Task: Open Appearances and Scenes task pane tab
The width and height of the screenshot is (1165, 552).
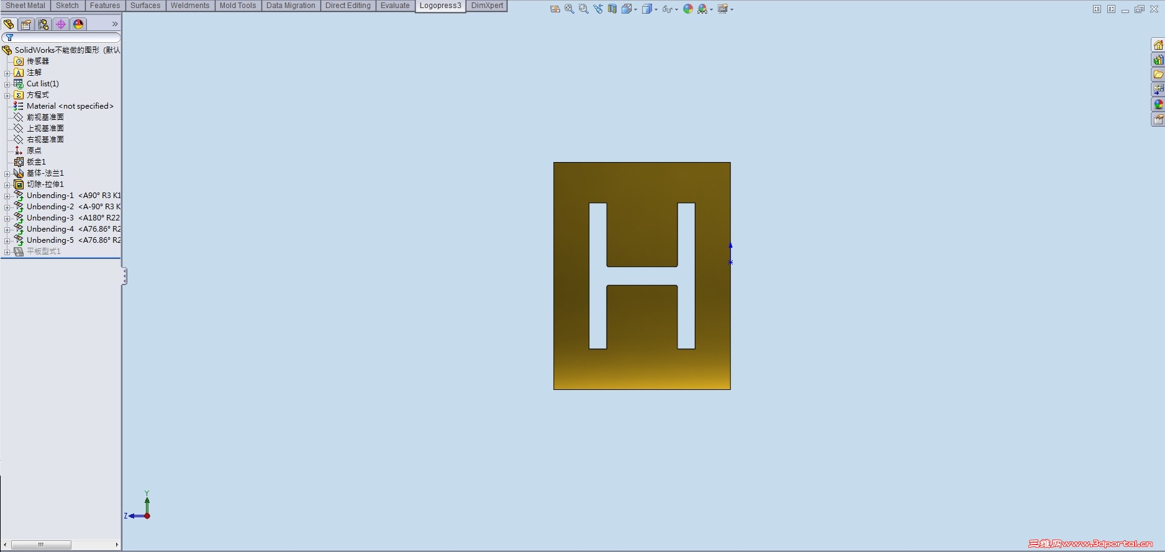Action: pos(1158,105)
